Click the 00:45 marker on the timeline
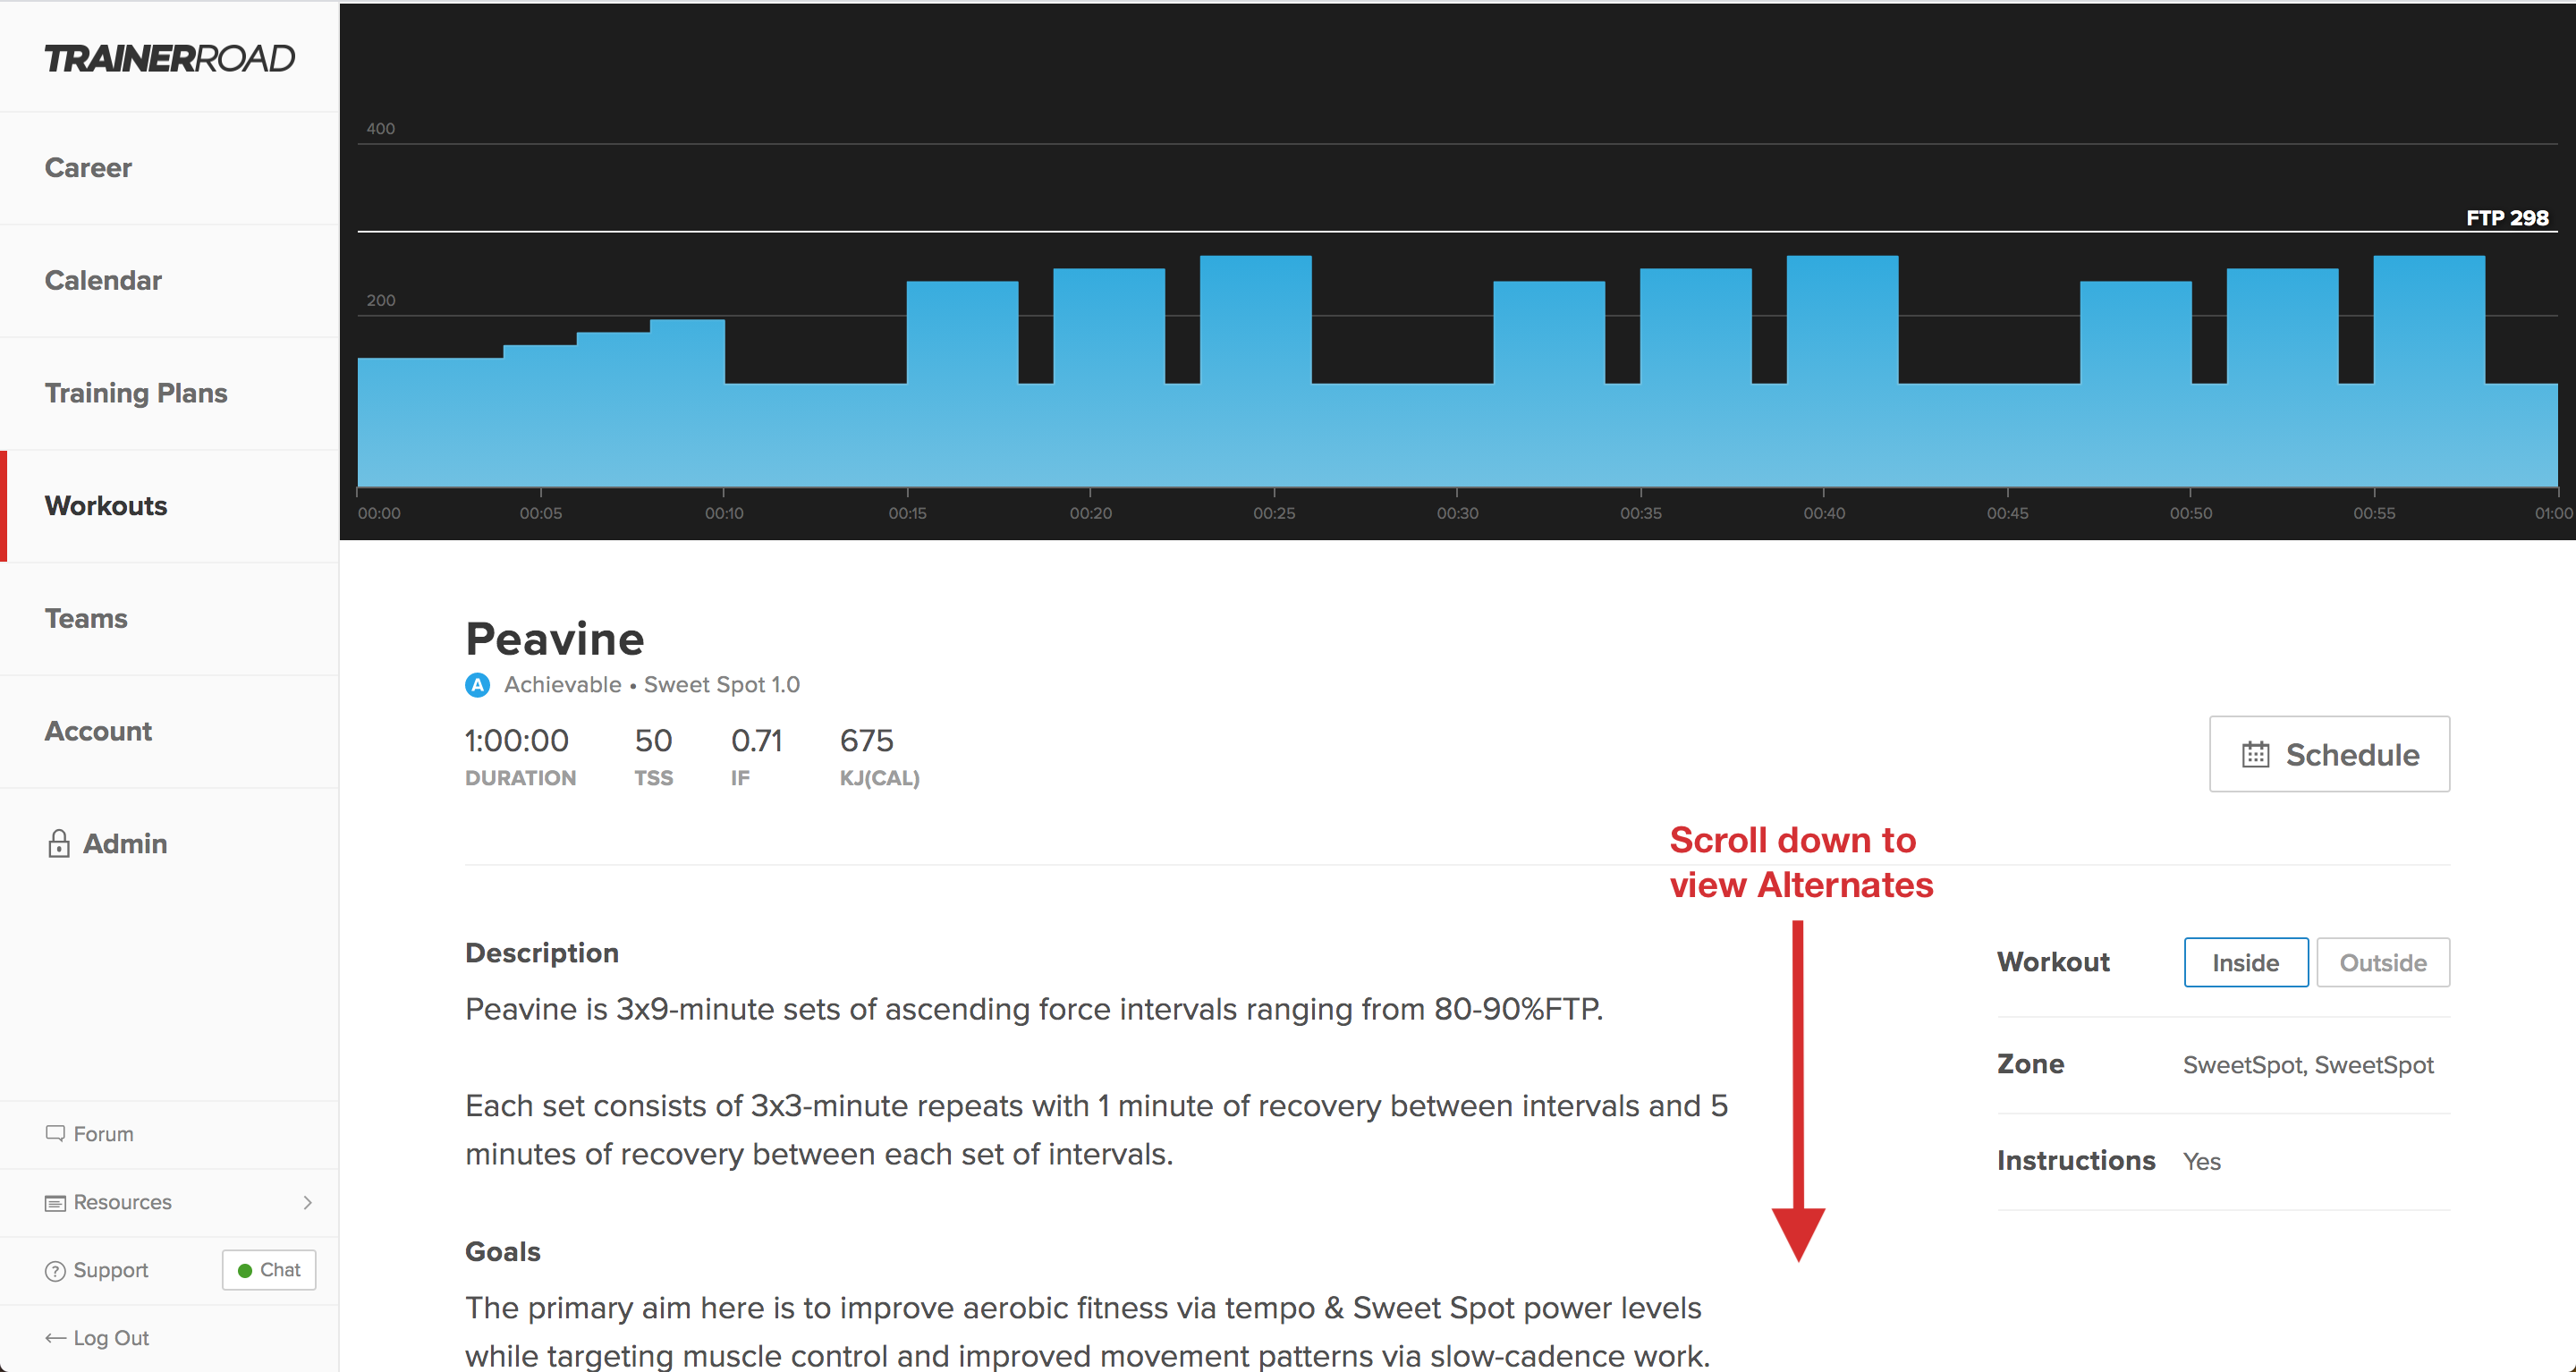The height and width of the screenshot is (1372, 2576). pyautogui.click(x=2007, y=513)
